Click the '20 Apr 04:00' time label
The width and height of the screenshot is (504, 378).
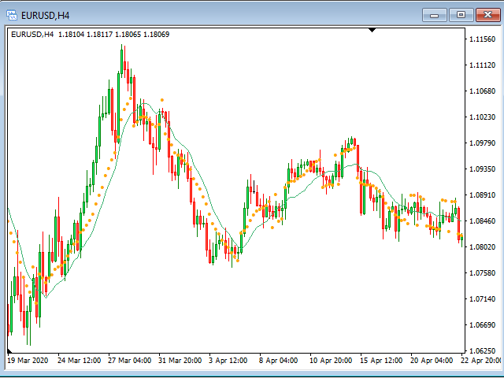(432, 361)
